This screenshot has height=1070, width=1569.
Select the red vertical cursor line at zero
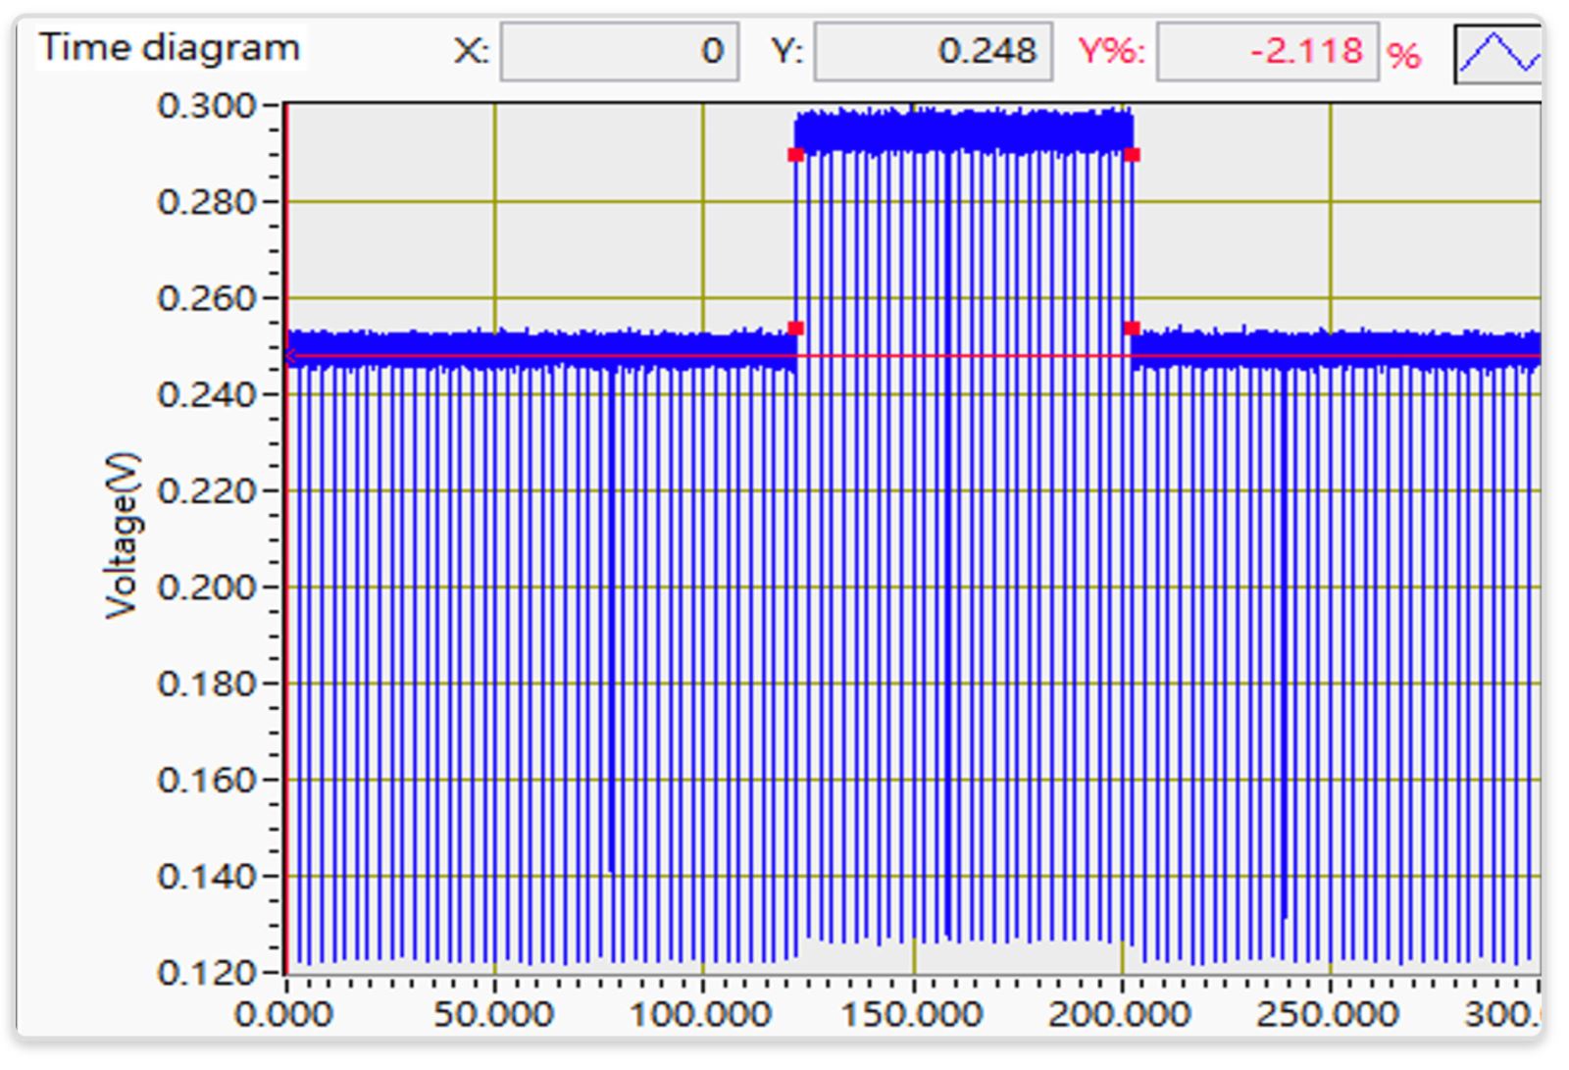pos(286,637)
